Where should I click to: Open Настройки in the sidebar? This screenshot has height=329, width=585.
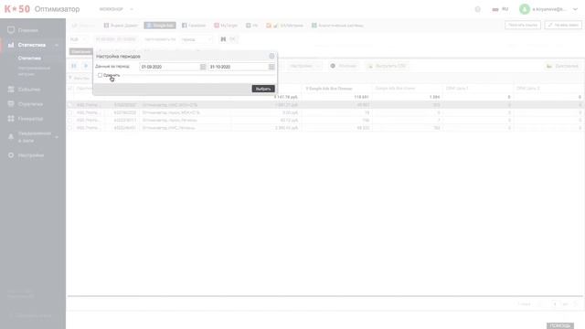tap(31, 155)
